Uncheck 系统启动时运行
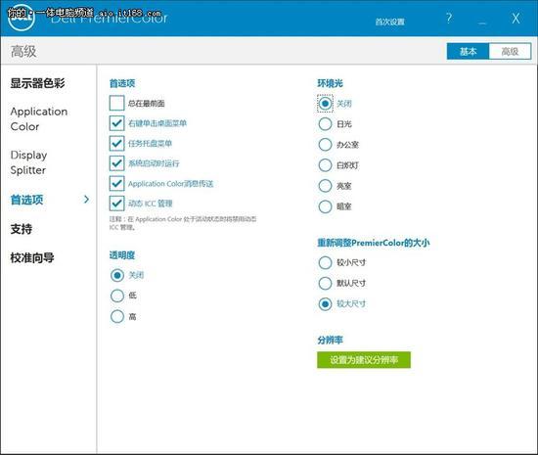Viewport: 538px width, 455px height. point(116,163)
